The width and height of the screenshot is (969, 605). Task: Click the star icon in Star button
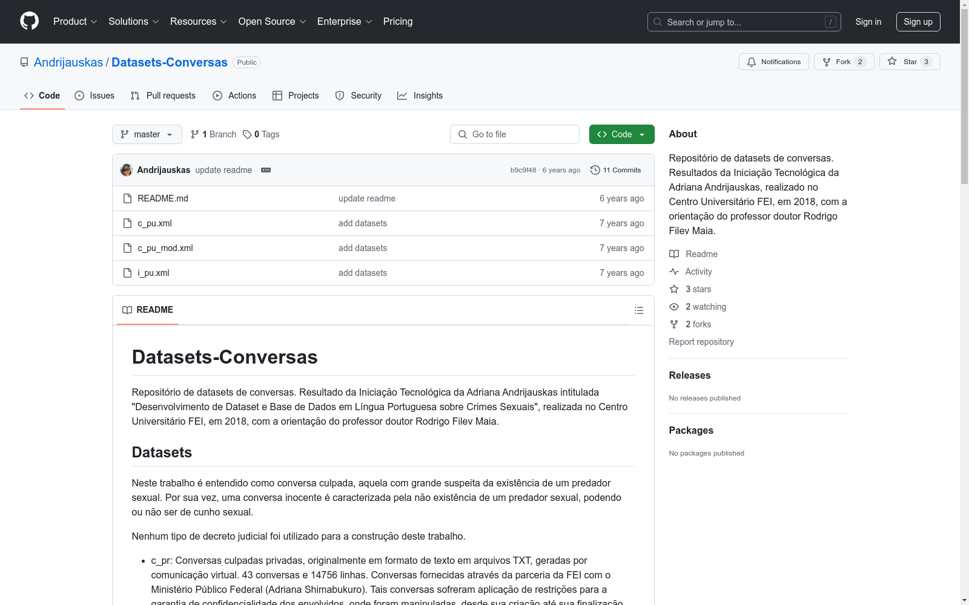892,61
